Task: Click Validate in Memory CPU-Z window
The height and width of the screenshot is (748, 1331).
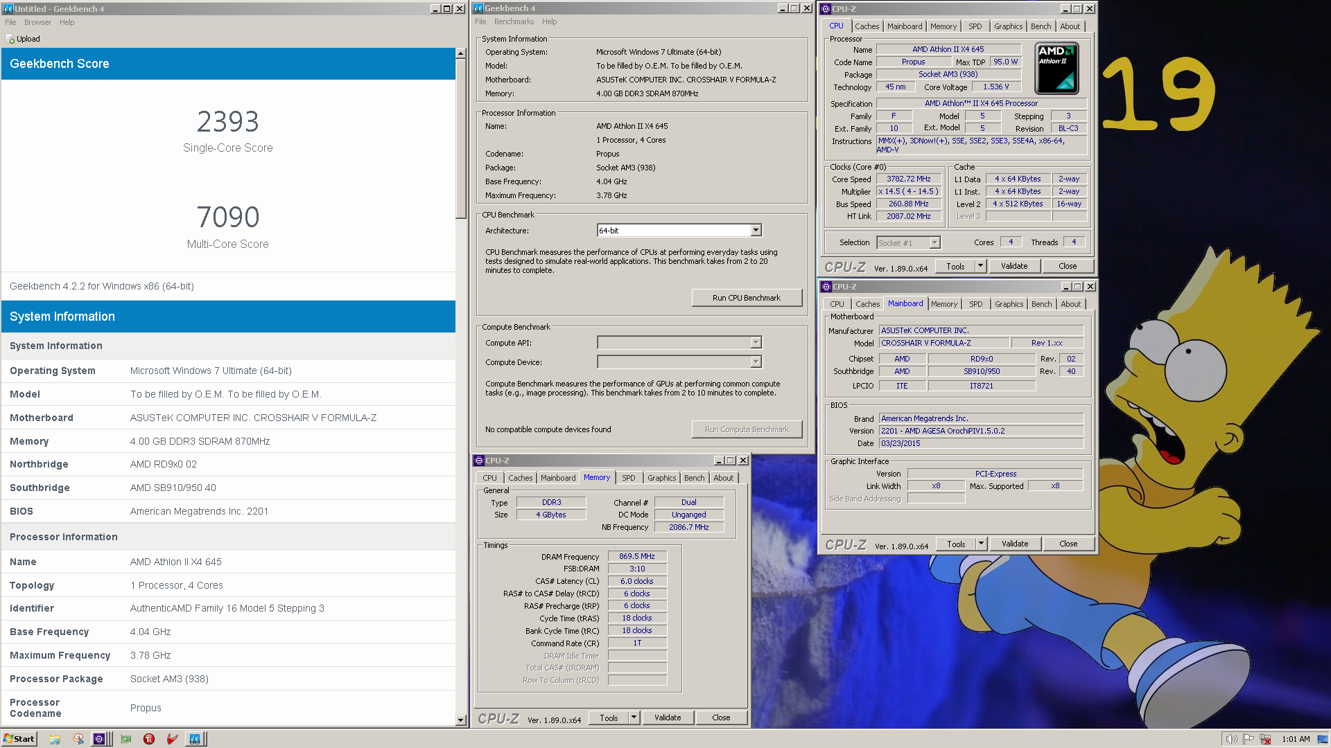Action: tap(668, 718)
